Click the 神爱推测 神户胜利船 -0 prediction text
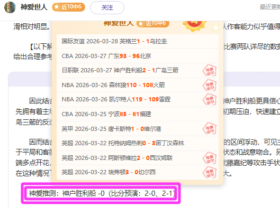The height and width of the screenshot is (208, 280). (x=102, y=193)
